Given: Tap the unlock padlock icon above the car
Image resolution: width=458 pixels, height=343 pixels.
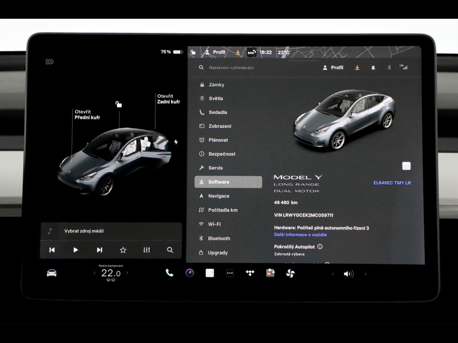Looking at the screenshot, I should tap(118, 104).
